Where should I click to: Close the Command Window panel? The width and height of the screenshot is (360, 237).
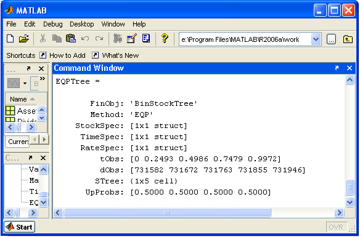tap(350, 68)
